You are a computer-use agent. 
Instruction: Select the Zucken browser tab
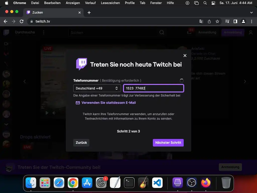tap(53, 13)
